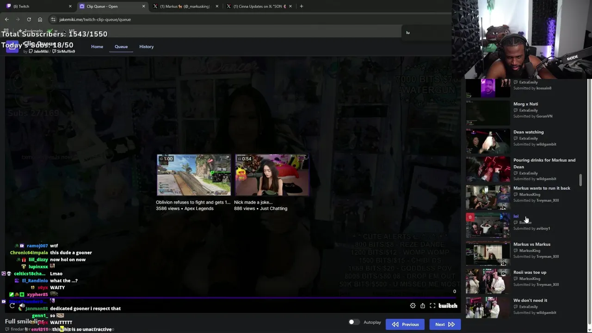
Task: Go back in the browser
Action: point(6,19)
